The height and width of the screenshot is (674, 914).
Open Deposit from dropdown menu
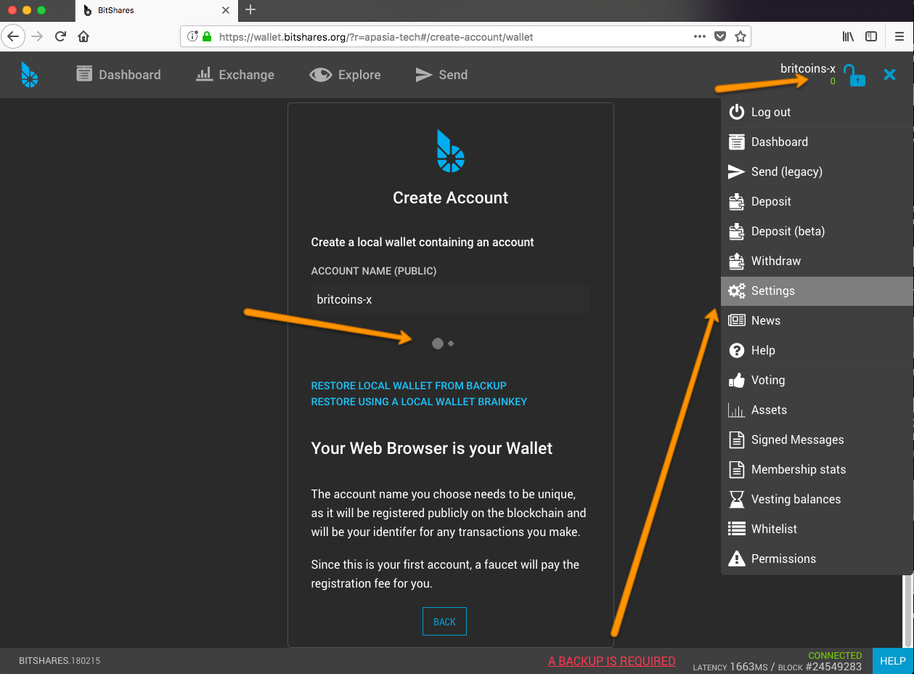click(817, 201)
